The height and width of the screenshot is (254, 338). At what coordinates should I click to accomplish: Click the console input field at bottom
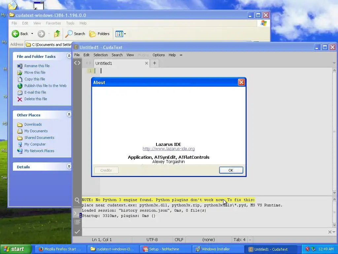click(205, 232)
